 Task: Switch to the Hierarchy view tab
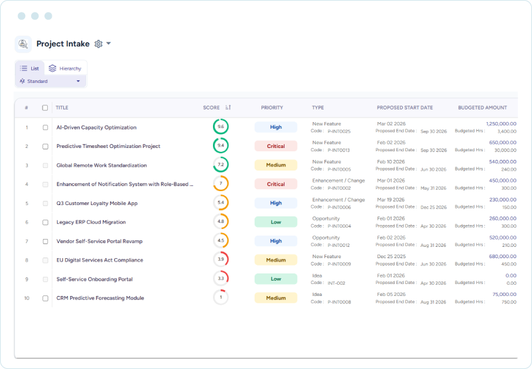point(65,68)
